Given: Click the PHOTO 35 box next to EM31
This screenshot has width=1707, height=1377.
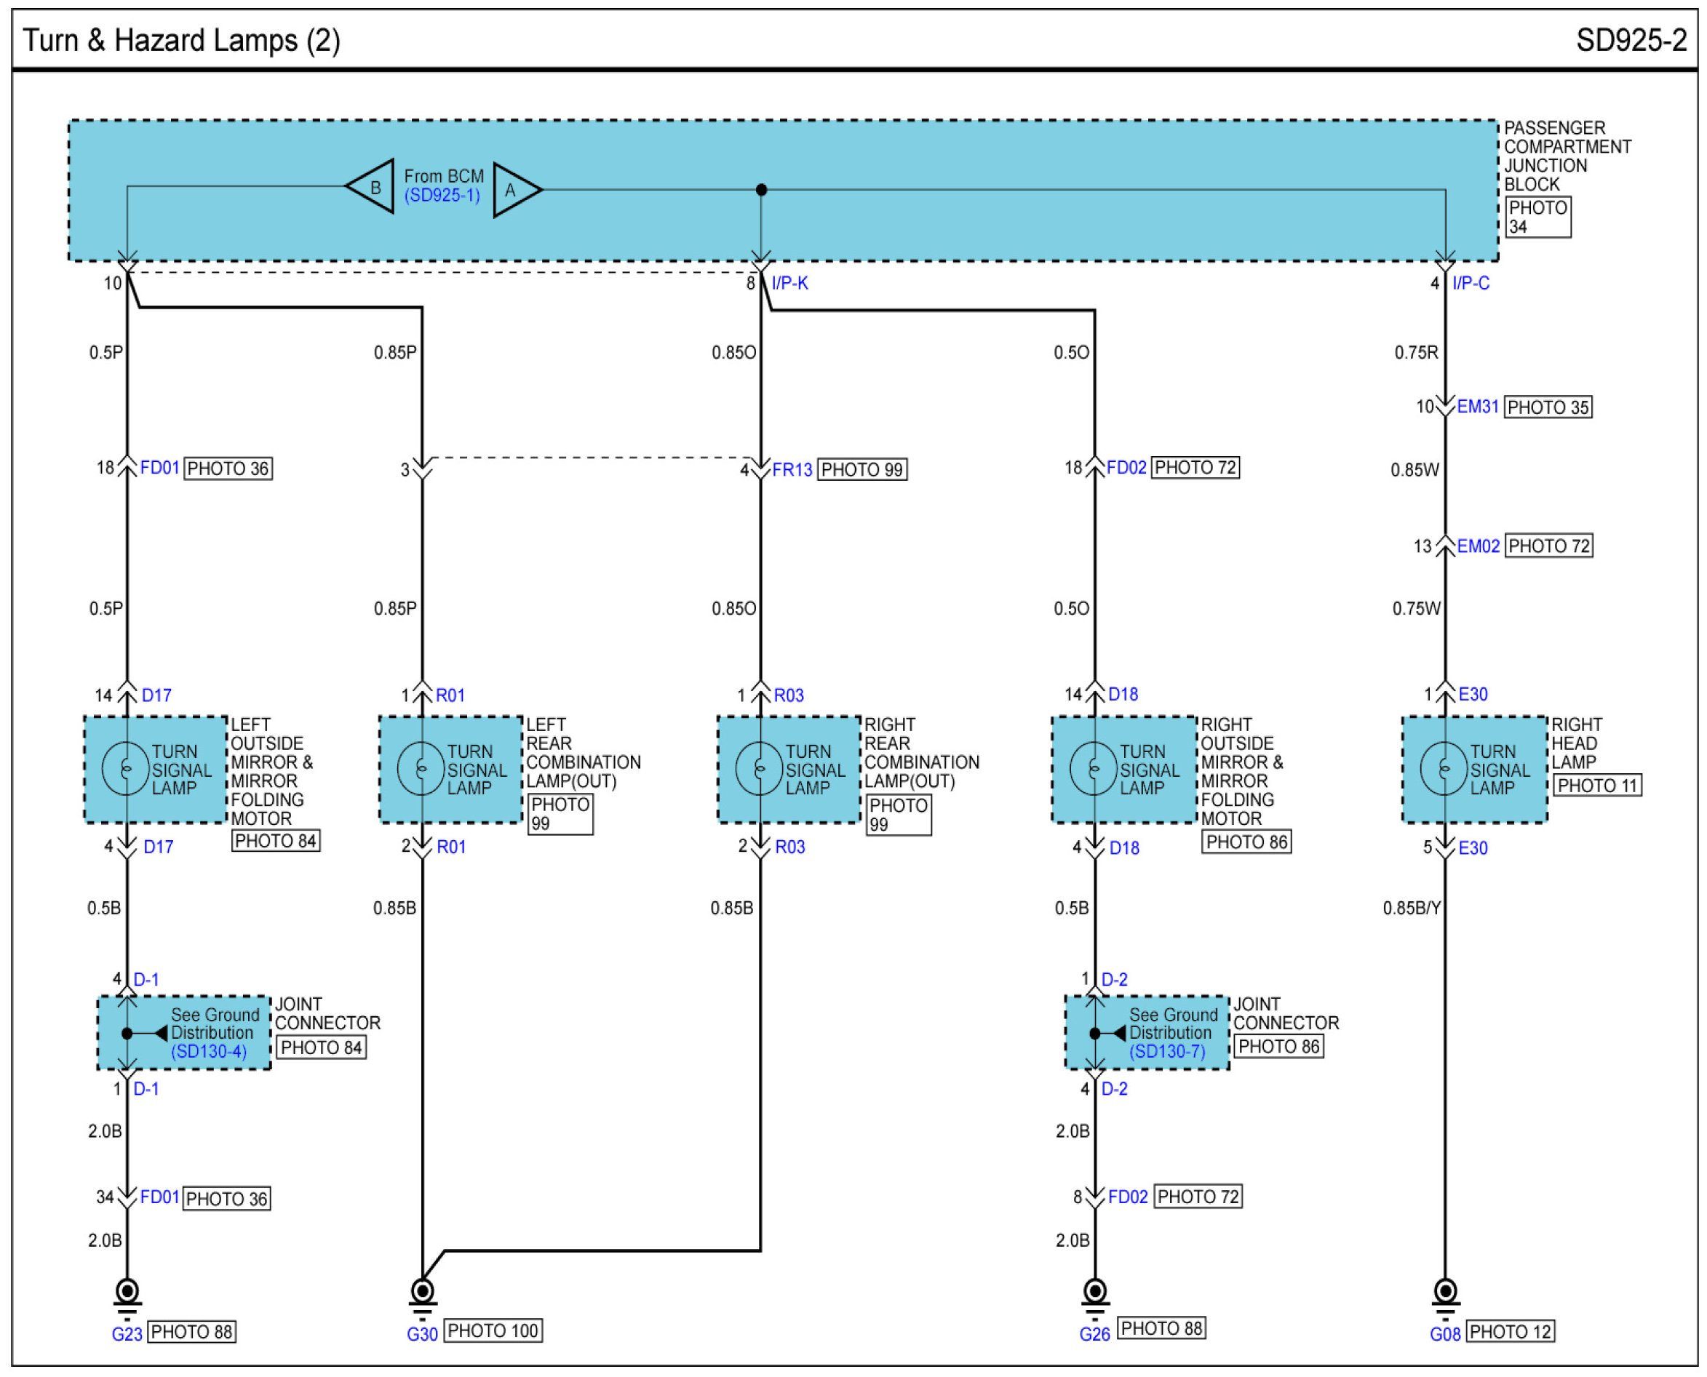Looking at the screenshot, I should click(x=1548, y=407).
